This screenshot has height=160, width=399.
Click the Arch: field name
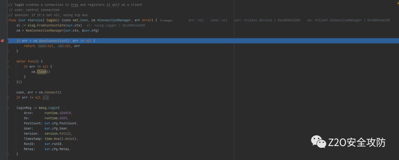tap(28, 113)
